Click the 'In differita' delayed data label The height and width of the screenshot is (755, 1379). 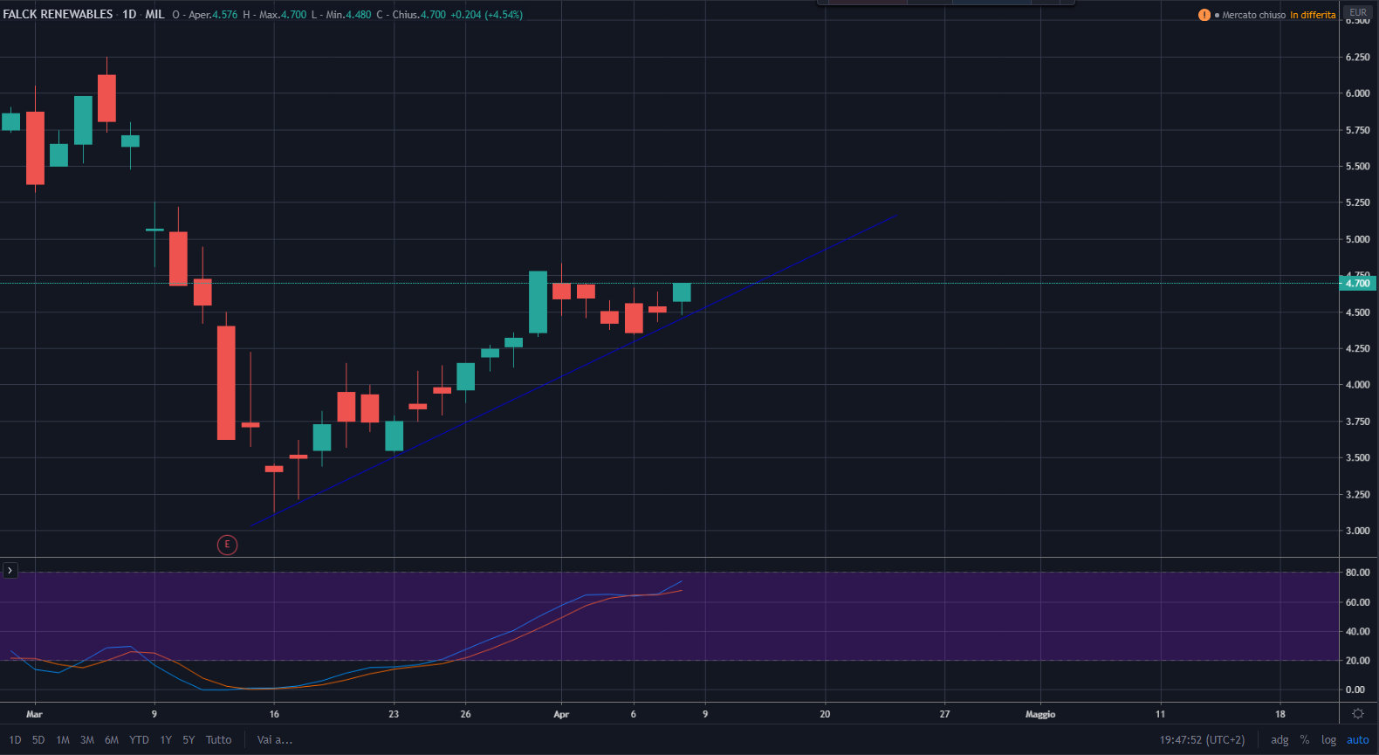click(1313, 15)
